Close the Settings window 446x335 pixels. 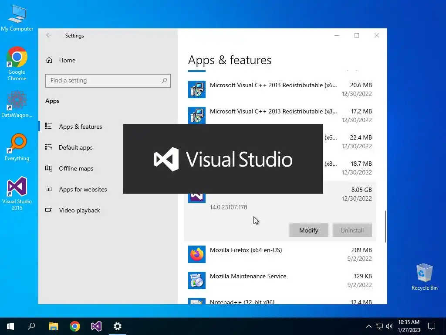[377, 35]
